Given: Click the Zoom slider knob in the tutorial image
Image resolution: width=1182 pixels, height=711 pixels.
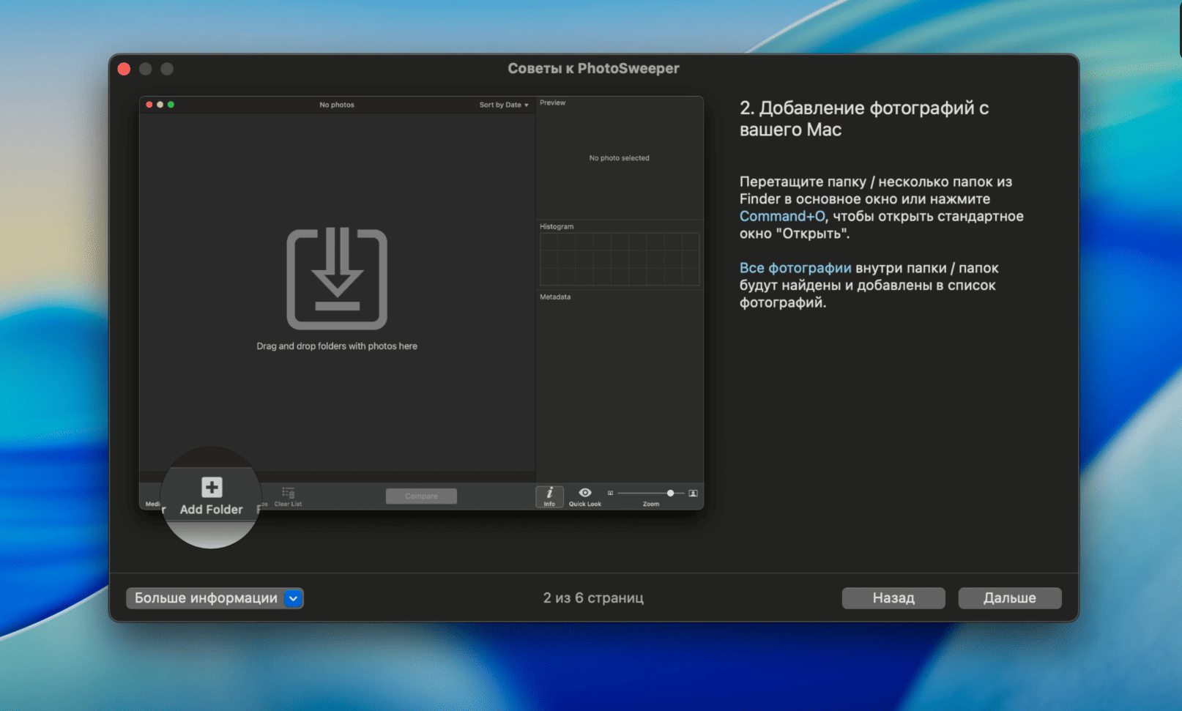Looking at the screenshot, I should (670, 494).
